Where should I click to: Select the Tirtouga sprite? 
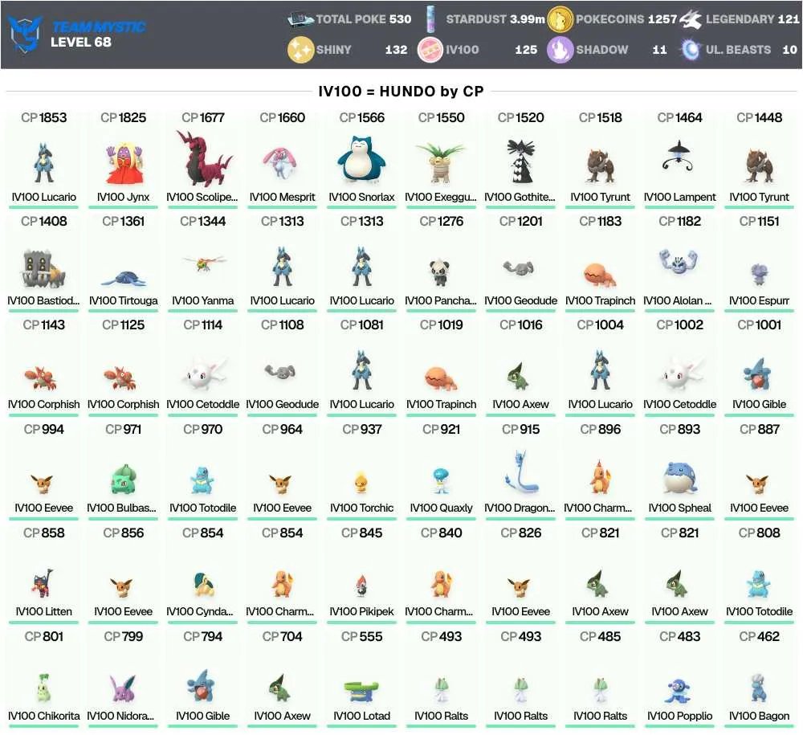pyautogui.click(x=123, y=278)
